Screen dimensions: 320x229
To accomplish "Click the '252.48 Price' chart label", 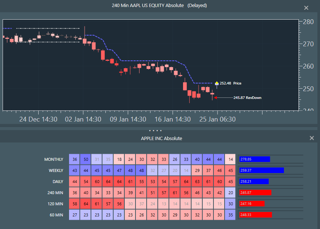I will (x=231, y=83).
